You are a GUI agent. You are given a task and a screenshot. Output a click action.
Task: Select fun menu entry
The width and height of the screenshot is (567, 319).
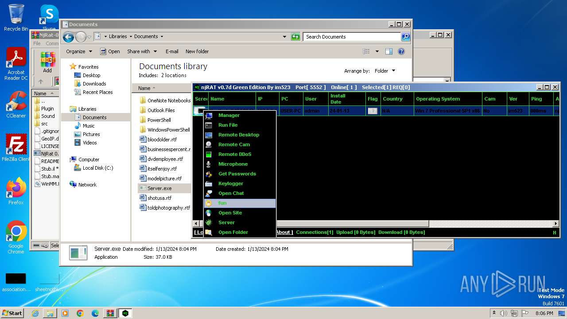click(240, 203)
